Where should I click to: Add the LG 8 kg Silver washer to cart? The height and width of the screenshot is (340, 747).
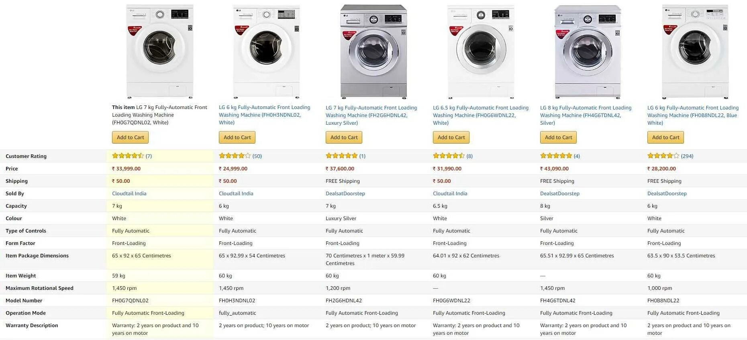click(558, 138)
